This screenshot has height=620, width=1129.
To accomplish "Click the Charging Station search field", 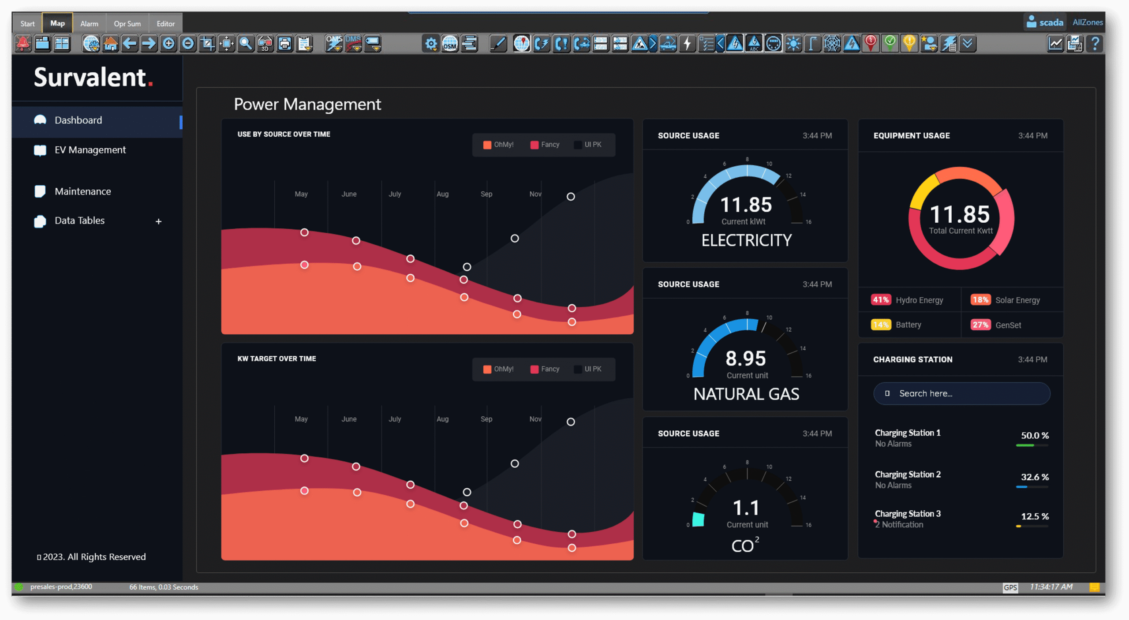I will pyautogui.click(x=961, y=393).
